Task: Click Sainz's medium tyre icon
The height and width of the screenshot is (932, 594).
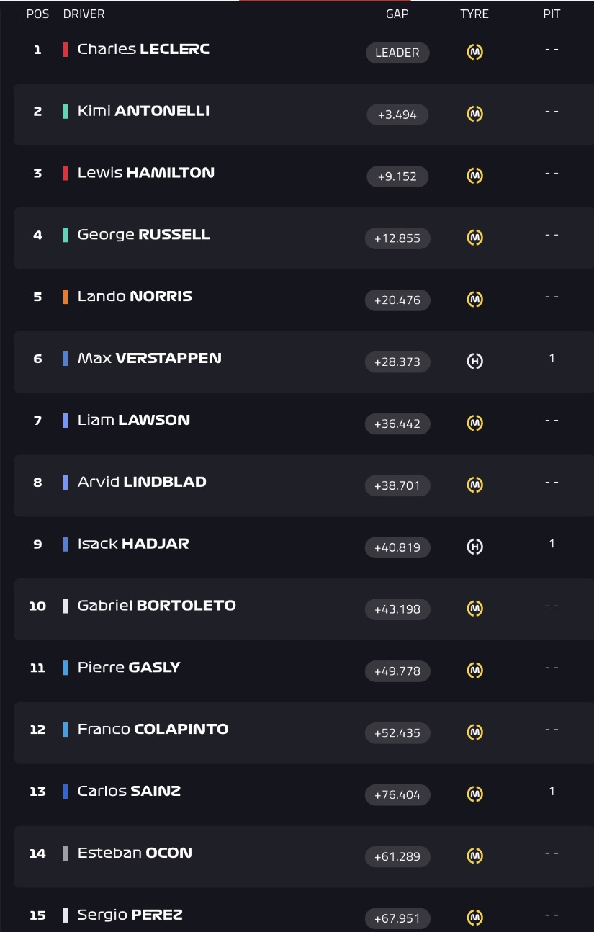Action: point(474,794)
